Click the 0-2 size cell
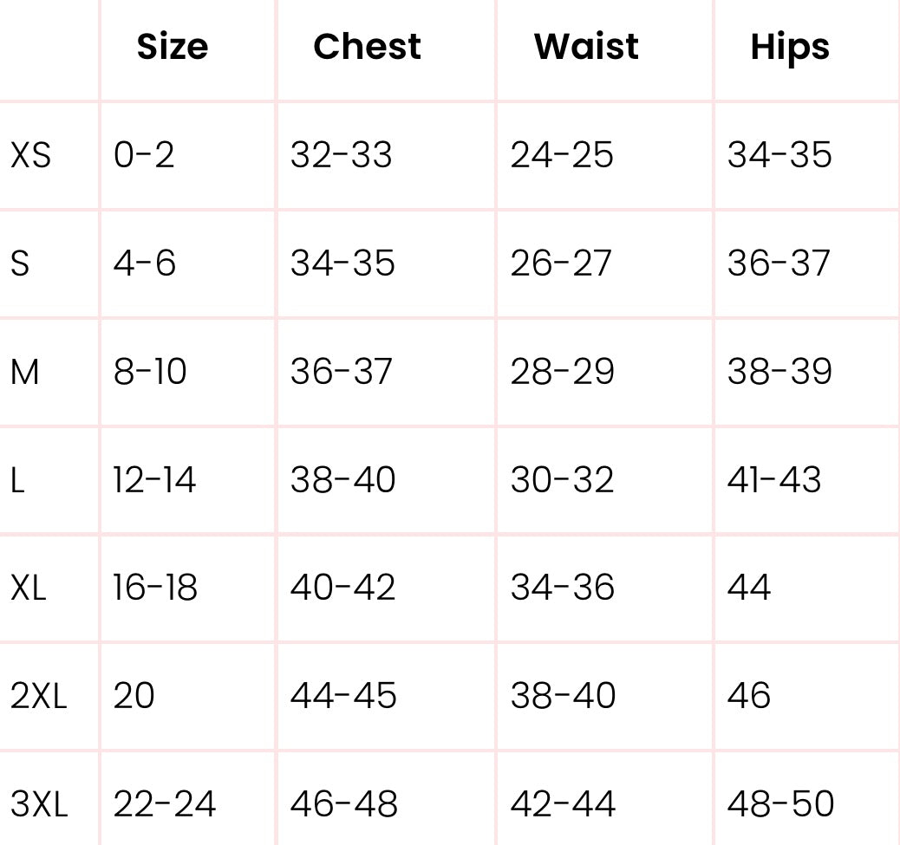 143,155
